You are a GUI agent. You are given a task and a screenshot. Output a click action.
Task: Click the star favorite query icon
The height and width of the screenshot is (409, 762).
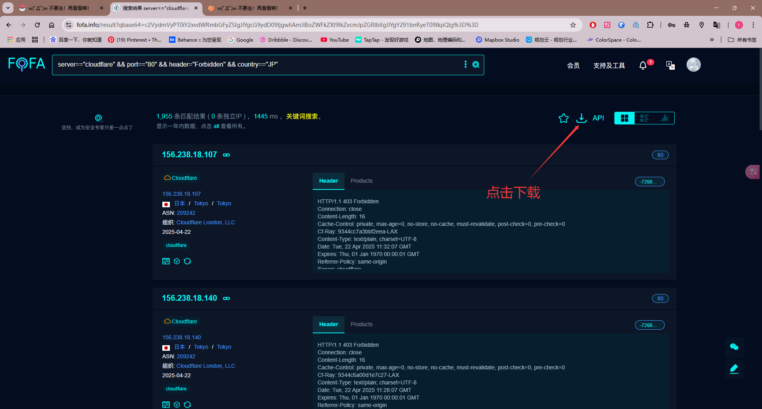click(x=563, y=118)
